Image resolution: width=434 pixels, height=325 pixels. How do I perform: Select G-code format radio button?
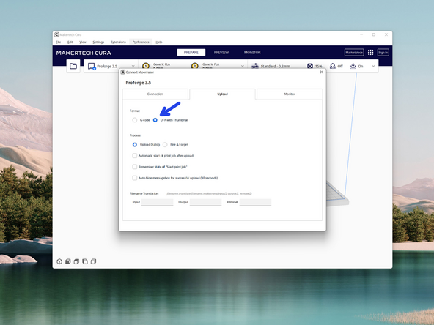pyautogui.click(x=134, y=120)
